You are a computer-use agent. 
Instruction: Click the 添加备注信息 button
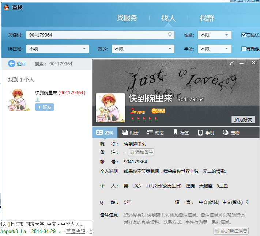[x=231, y=231]
